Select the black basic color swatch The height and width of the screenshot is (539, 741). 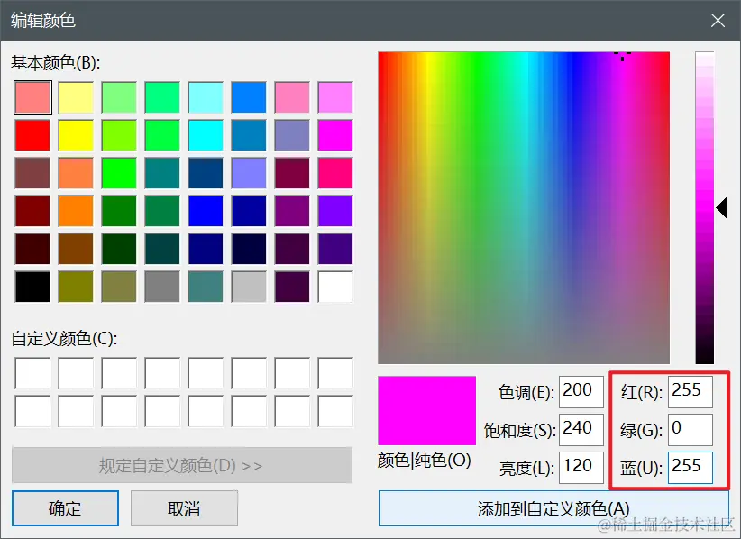pos(32,288)
